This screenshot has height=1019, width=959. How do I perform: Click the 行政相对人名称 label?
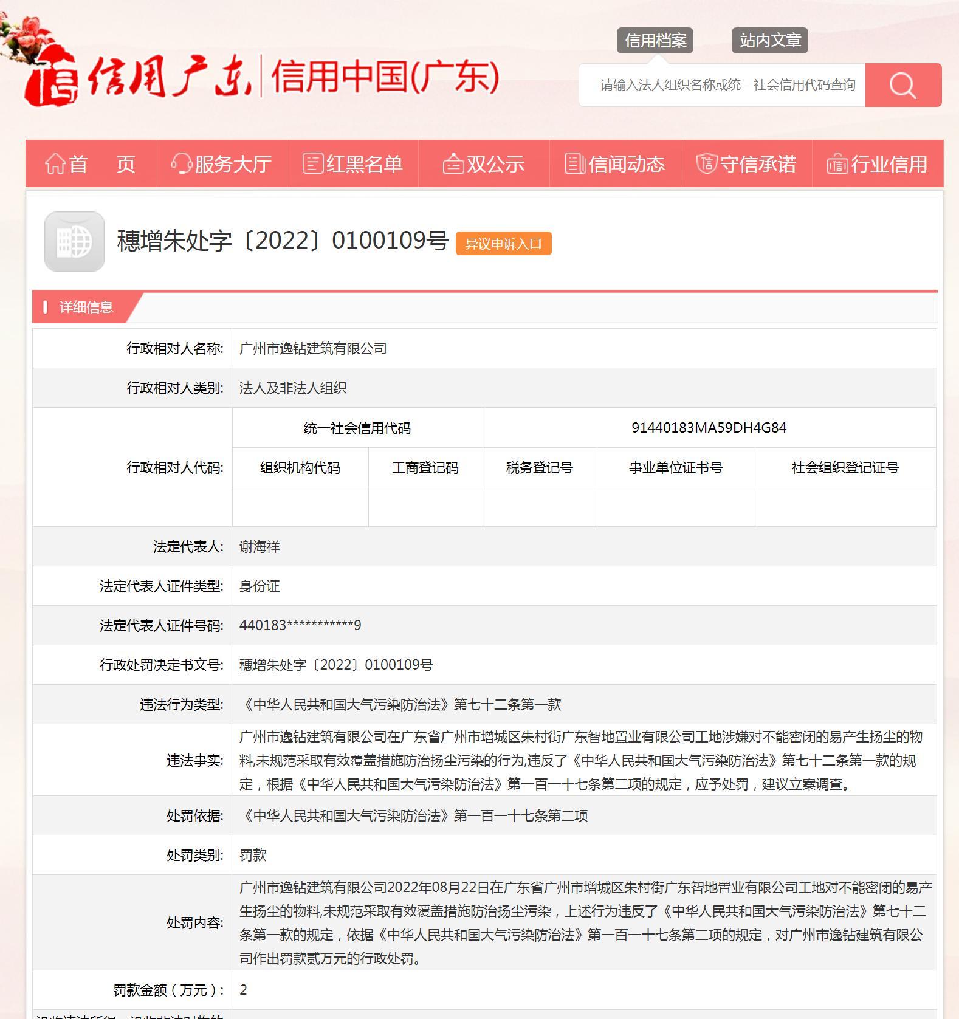coord(175,348)
